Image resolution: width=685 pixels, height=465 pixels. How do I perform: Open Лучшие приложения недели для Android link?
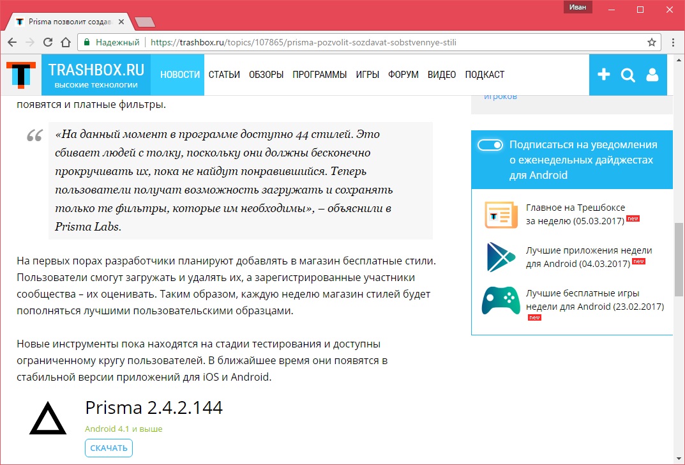[x=589, y=257]
